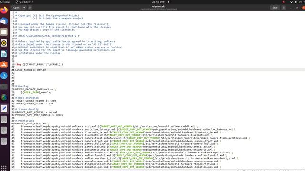Show Applications grid in the dock
The width and height of the screenshot is (305, 171).
(x=4, y=168)
